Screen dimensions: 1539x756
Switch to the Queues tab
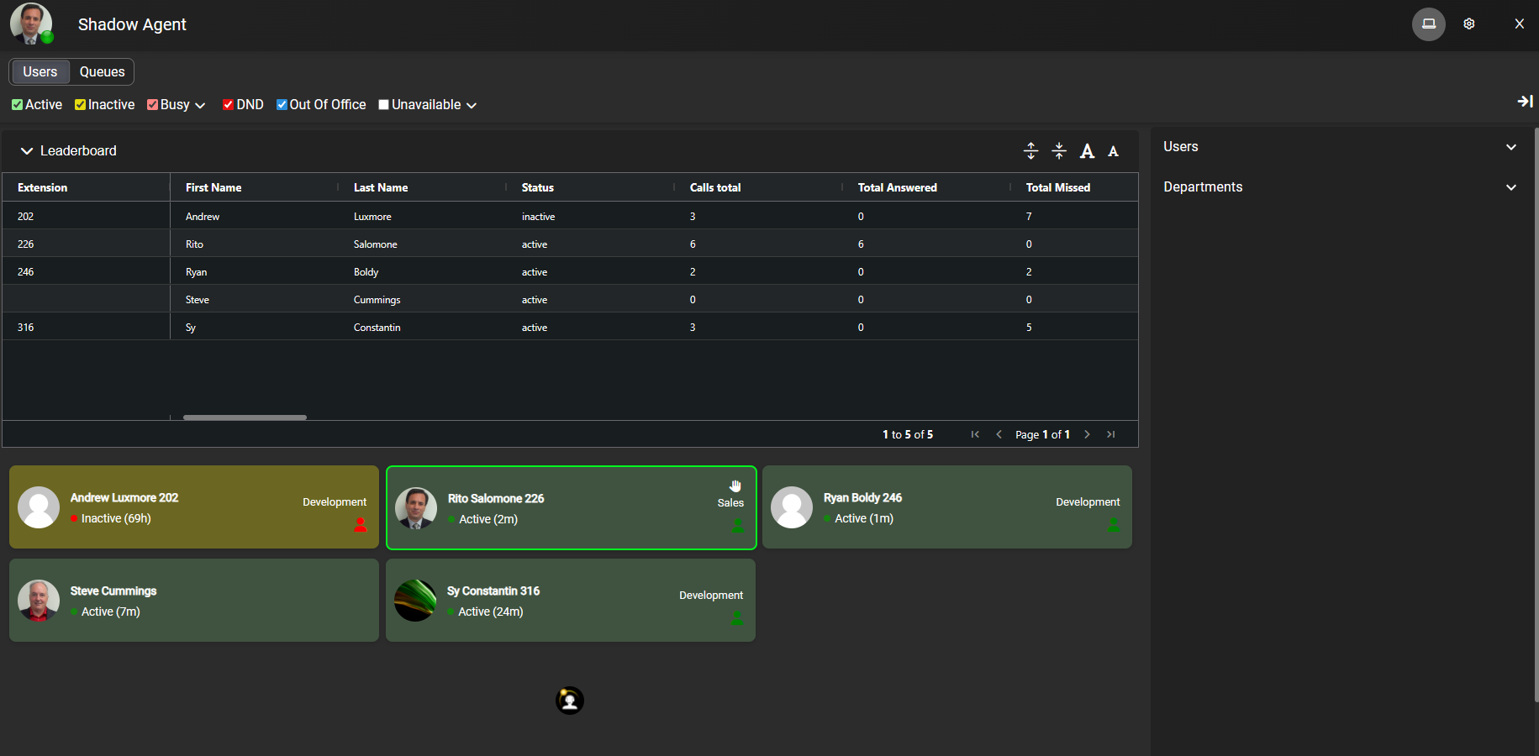(x=103, y=71)
